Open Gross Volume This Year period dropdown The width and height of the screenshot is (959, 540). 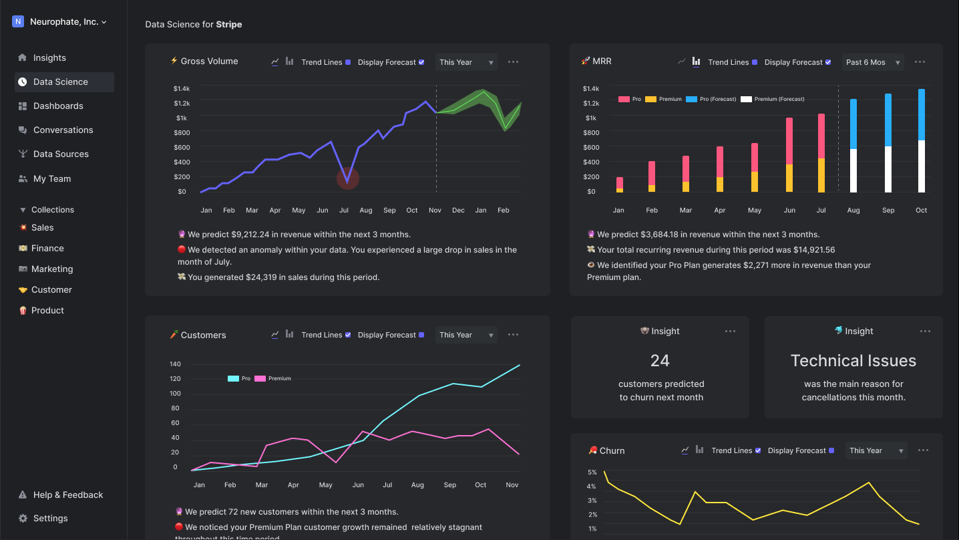click(466, 62)
